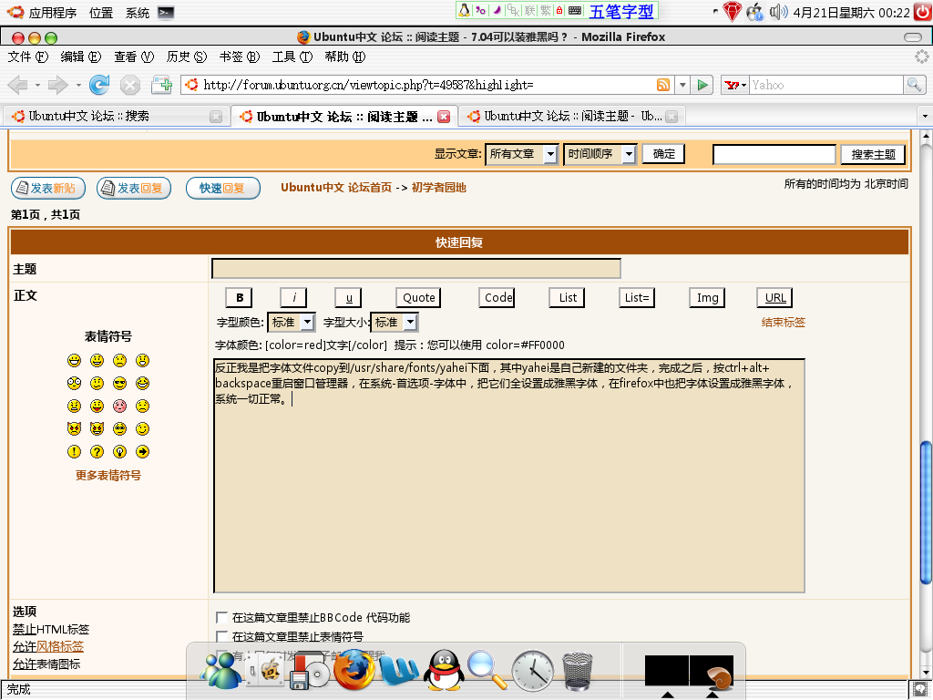Open the 所有文章 display dropdown

tap(522, 154)
